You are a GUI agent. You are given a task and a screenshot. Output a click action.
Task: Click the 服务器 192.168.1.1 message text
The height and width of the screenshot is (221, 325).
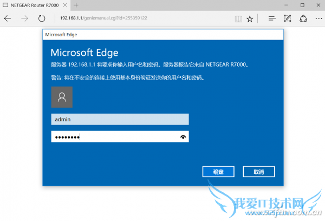pos(149,64)
